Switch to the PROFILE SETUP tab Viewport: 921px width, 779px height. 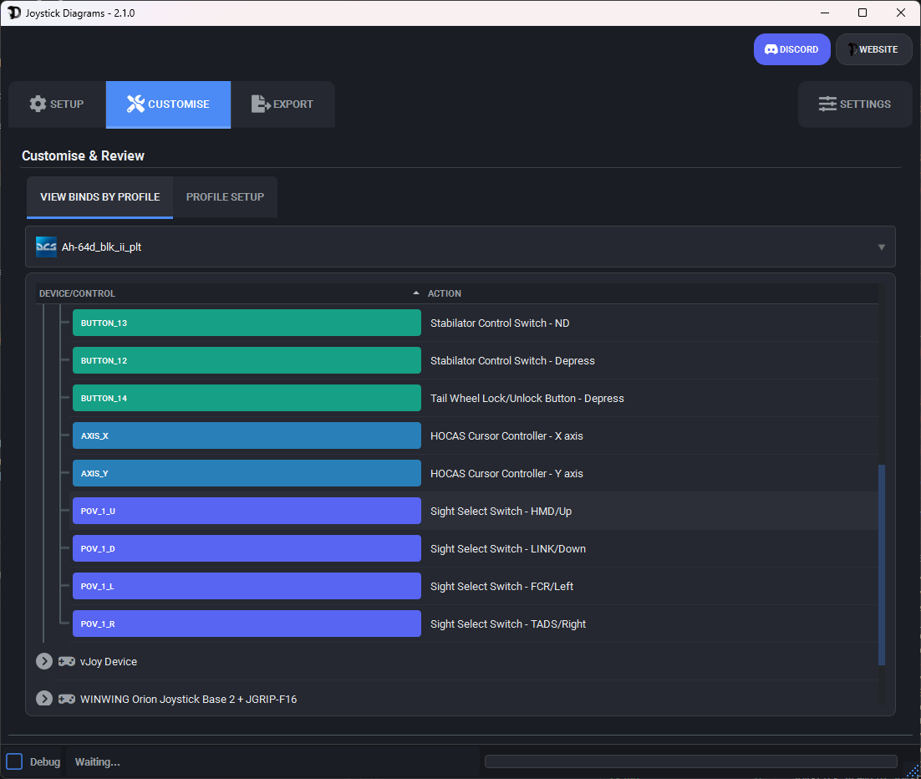225,196
